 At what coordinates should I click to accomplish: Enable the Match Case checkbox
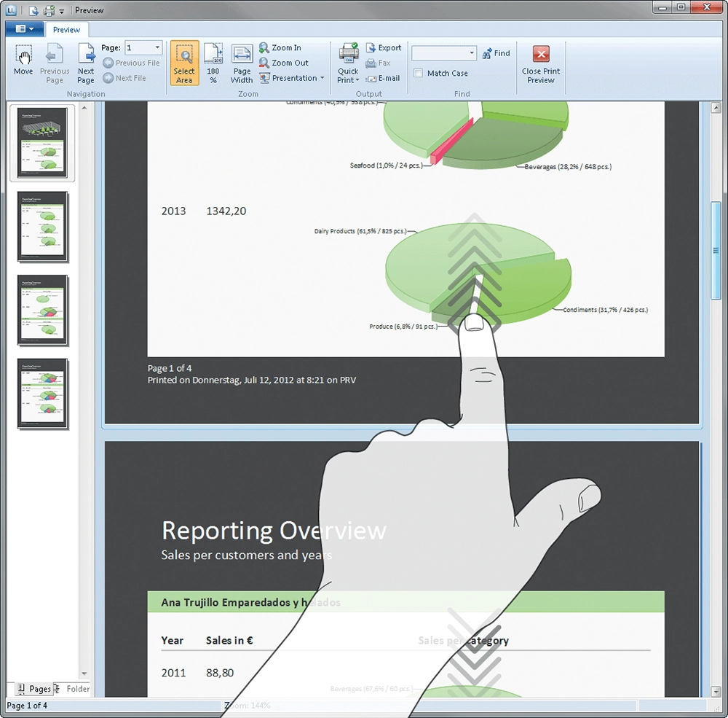coord(418,73)
